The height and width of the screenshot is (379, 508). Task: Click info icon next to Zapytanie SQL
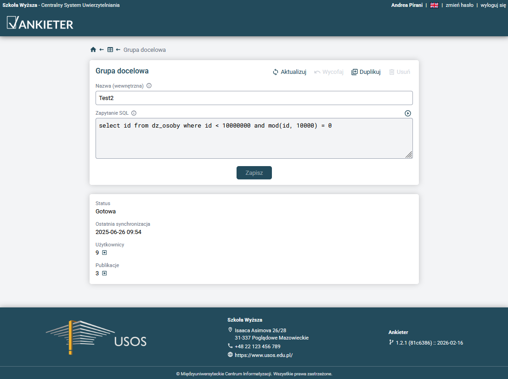coord(134,113)
